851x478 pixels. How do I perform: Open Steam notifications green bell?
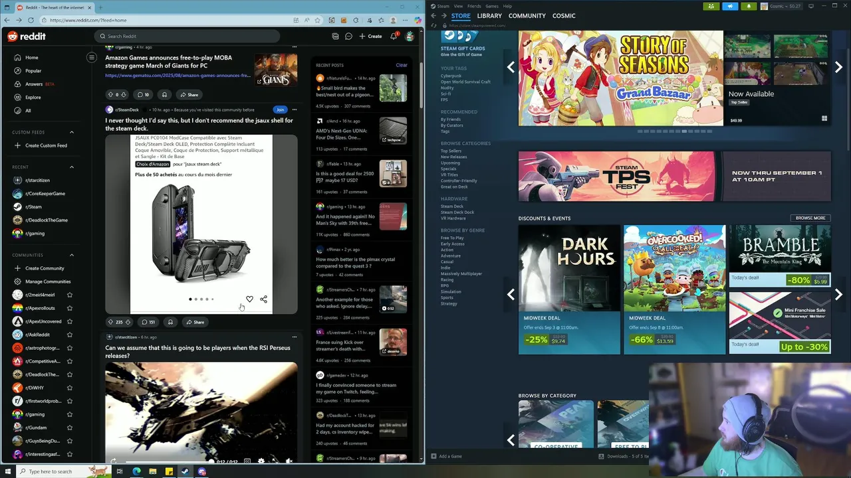pos(749,6)
